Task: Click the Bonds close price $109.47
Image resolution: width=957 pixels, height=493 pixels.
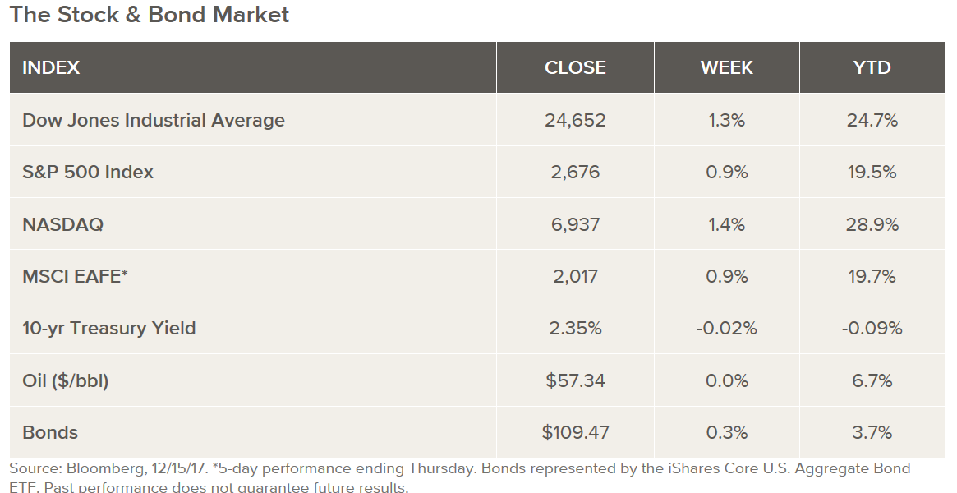Action: [x=575, y=432]
